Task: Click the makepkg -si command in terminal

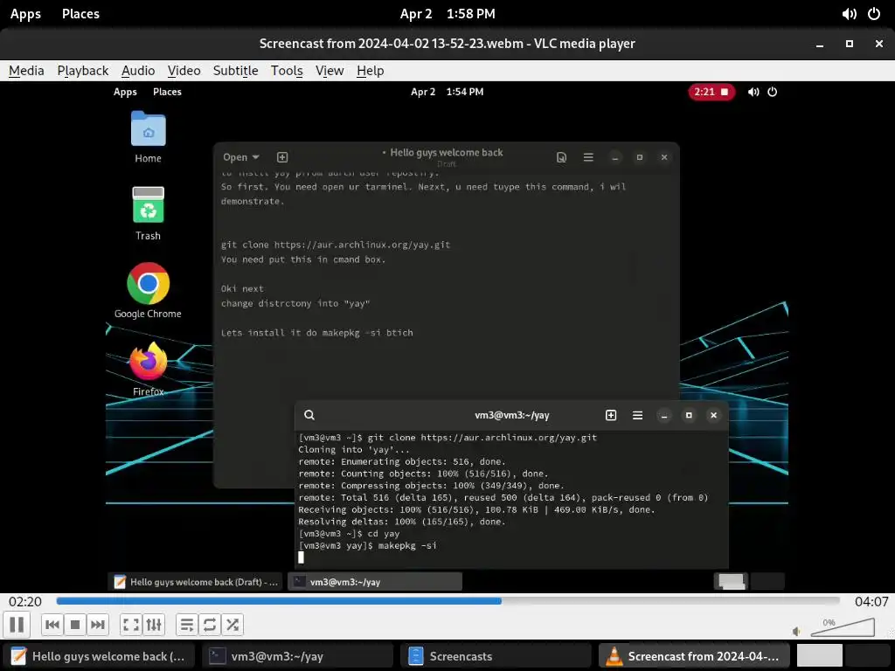Action: point(407,545)
